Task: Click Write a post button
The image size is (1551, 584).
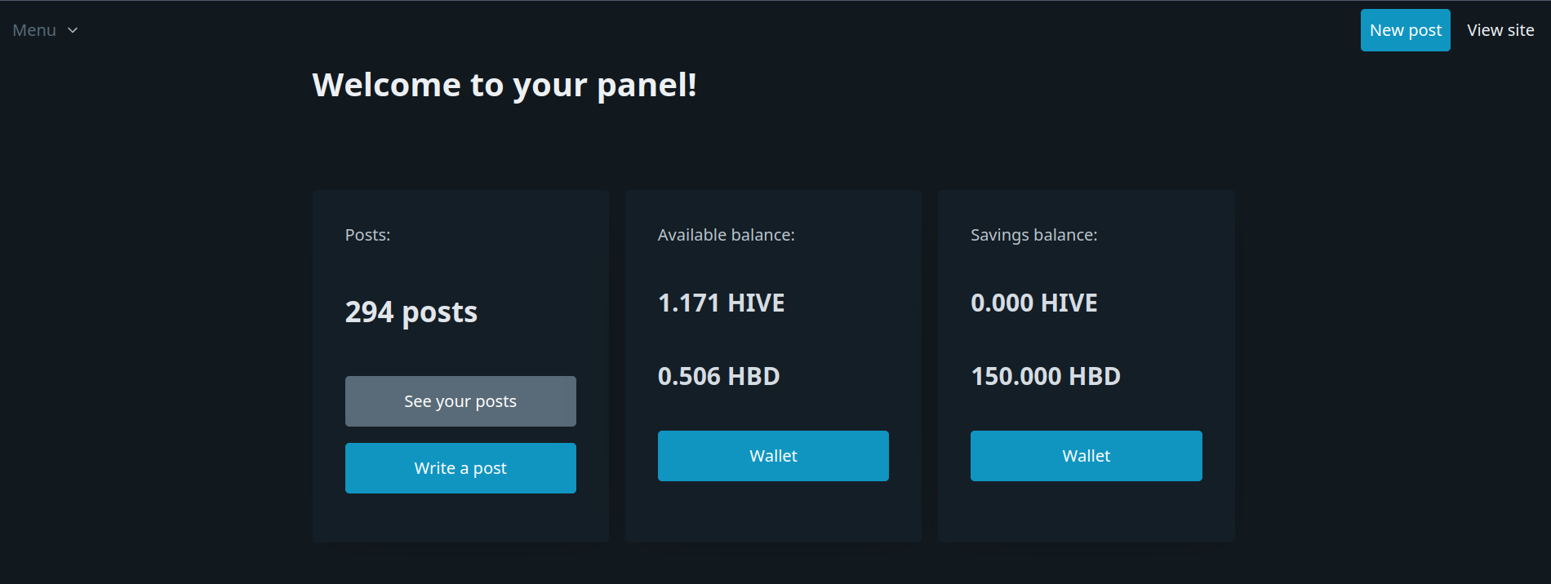Action: 460,468
